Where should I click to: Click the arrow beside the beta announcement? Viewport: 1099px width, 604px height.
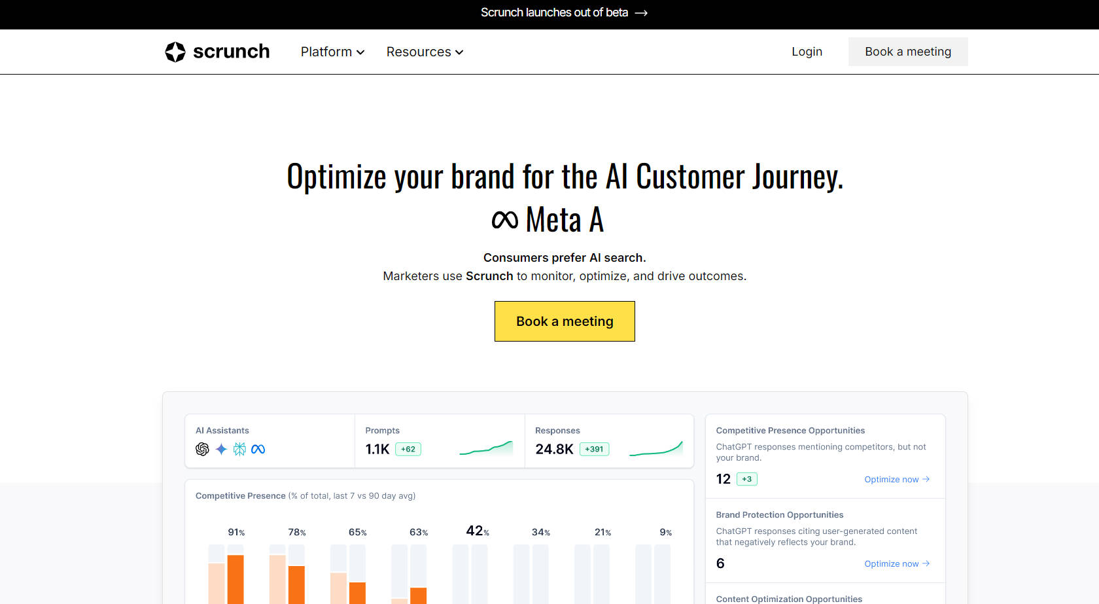(x=641, y=13)
